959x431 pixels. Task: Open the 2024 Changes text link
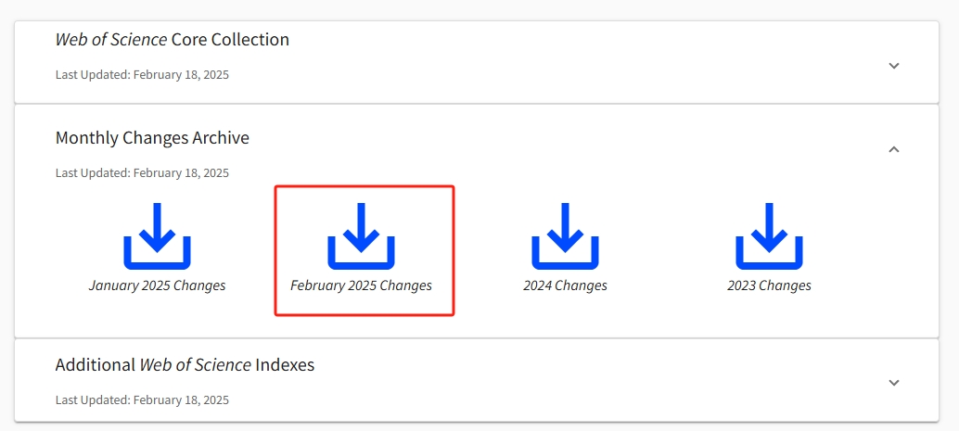coord(565,285)
